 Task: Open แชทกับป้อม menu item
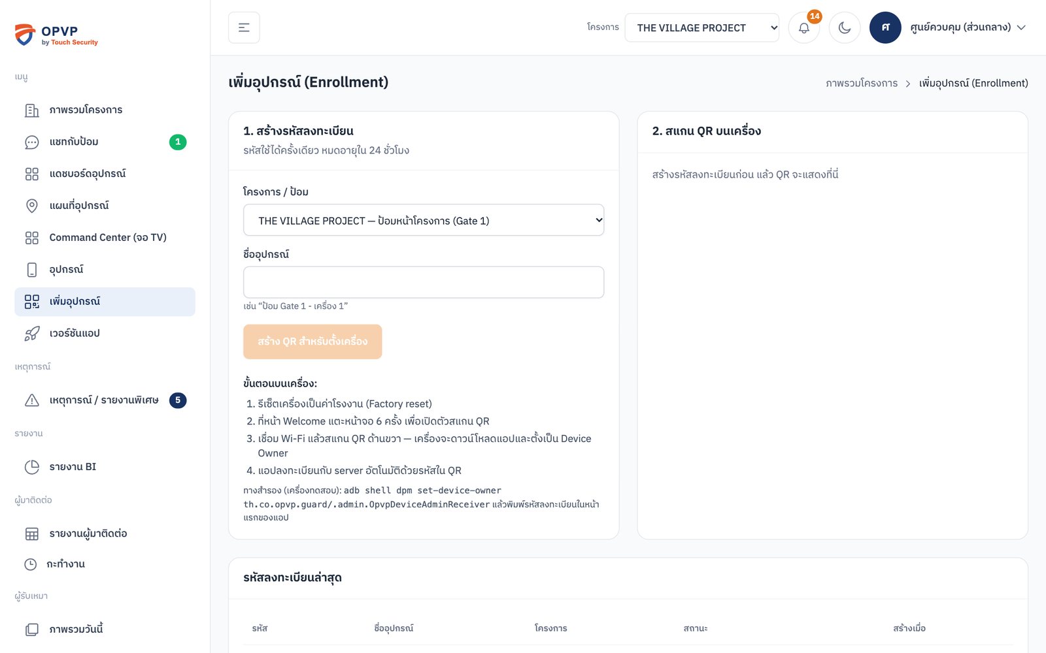[105, 142]
